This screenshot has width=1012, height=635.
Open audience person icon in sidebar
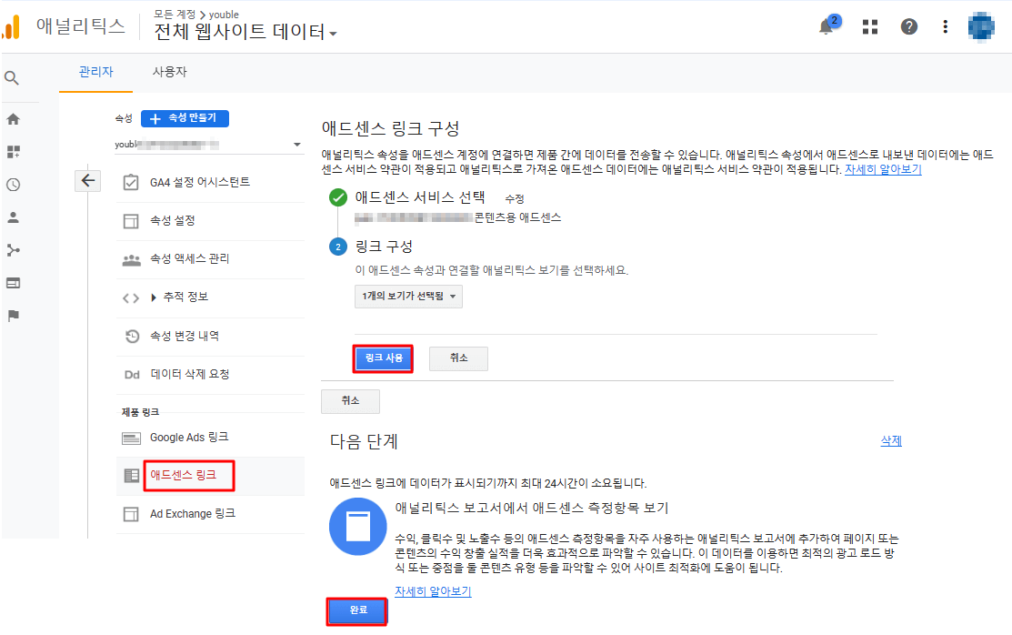pos(13,217)
